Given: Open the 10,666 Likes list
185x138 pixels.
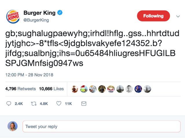Looking at the screenshot, I should coord(51,89).
